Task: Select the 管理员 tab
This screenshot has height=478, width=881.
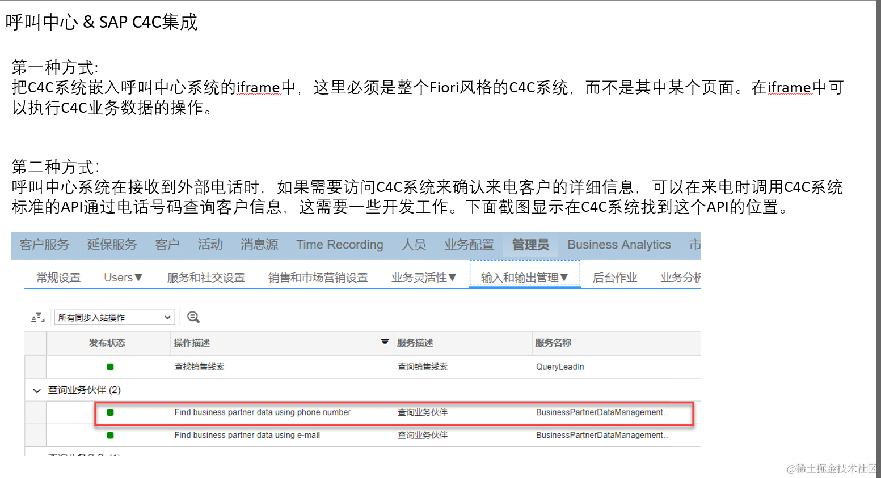Action: click(530, 245)
